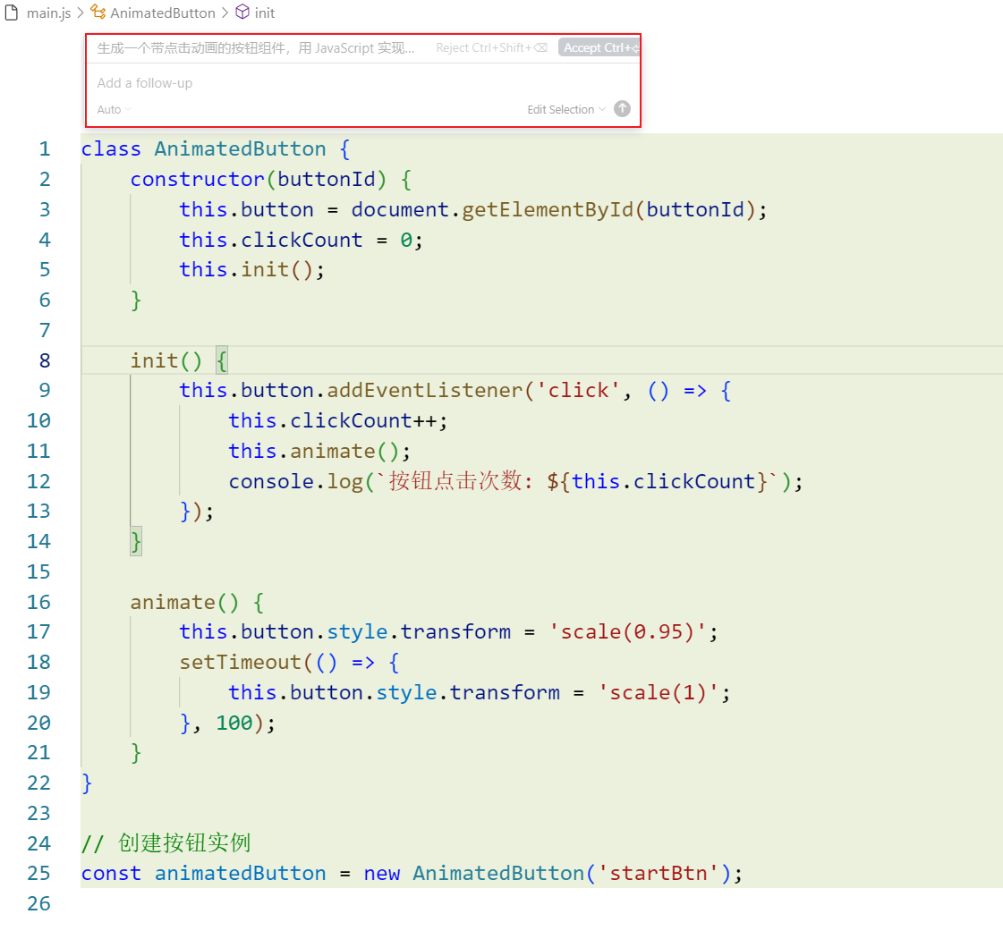The image size is (1003, 931).
Task: Place cursor on the setTimeout call
Action: [240, 663]
